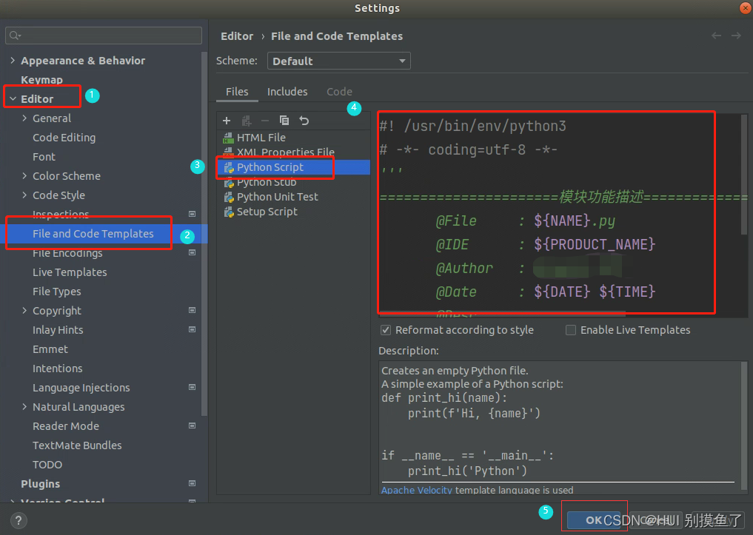The image size is (753, 535).
Task: Click the Copy Template icon
Action: click(284, 121)
